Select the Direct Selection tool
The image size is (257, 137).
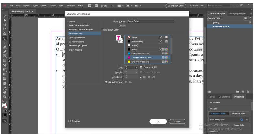pyautogui.click(x=5, y=20)
